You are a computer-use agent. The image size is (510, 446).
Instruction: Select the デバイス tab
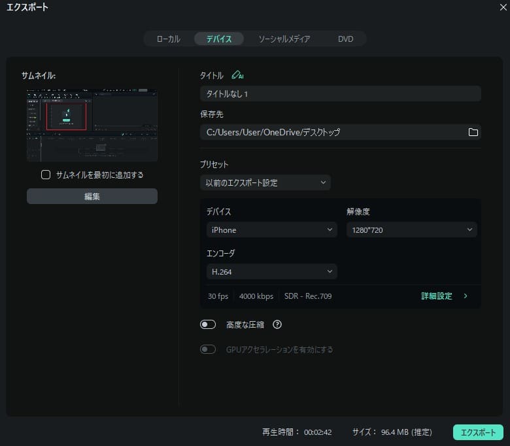coord(219,39)
